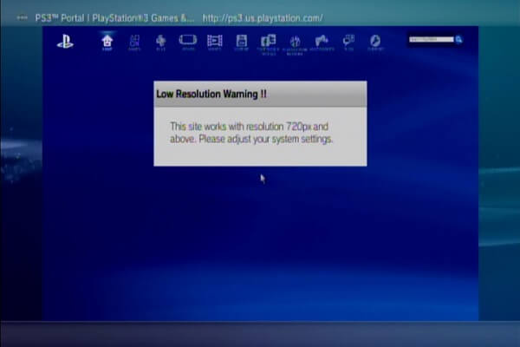Open the PS3 controller d-pad icon
The height and width of the screenshot is (347, 520).
point(161,43)
